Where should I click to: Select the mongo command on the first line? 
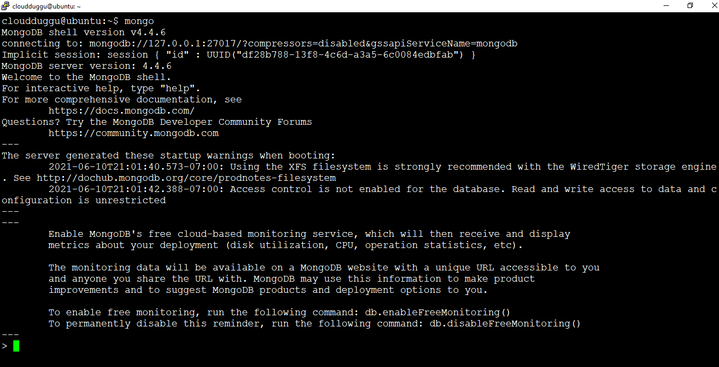[140, 21]
